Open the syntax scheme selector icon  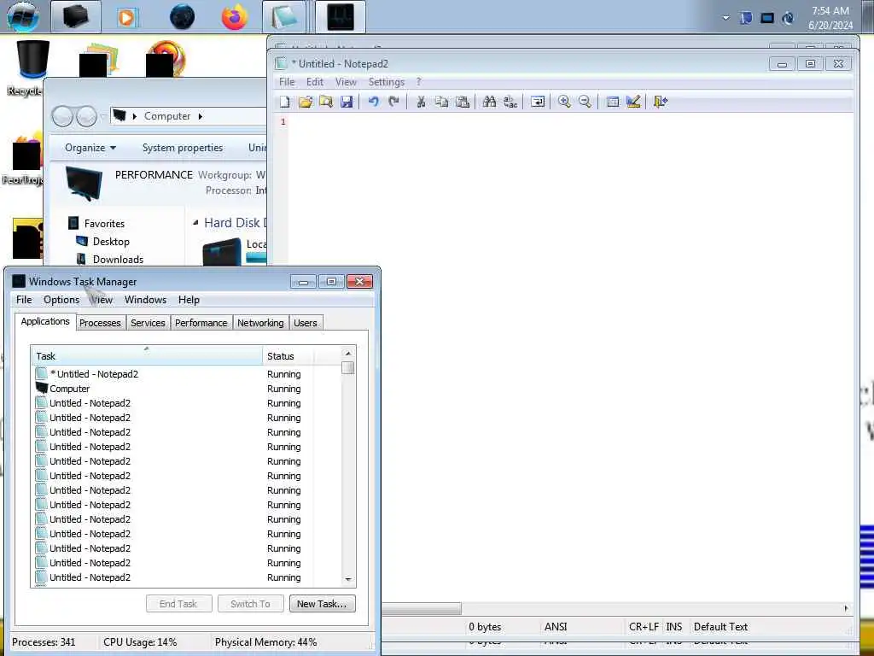pyautogui.click(x=613, y=102)
